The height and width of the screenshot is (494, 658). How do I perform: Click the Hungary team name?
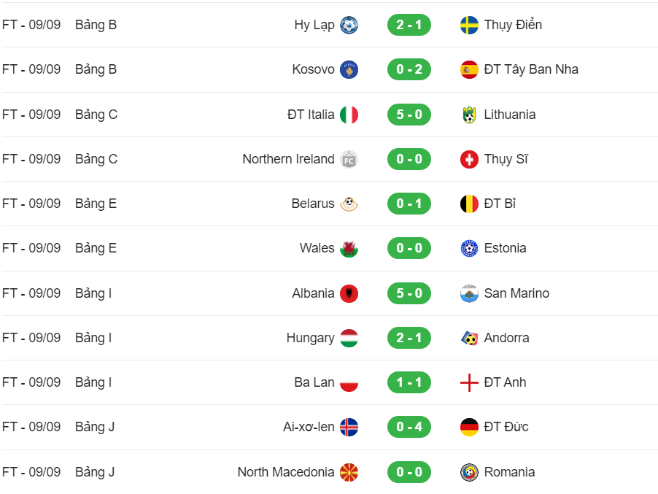[311, 338]
